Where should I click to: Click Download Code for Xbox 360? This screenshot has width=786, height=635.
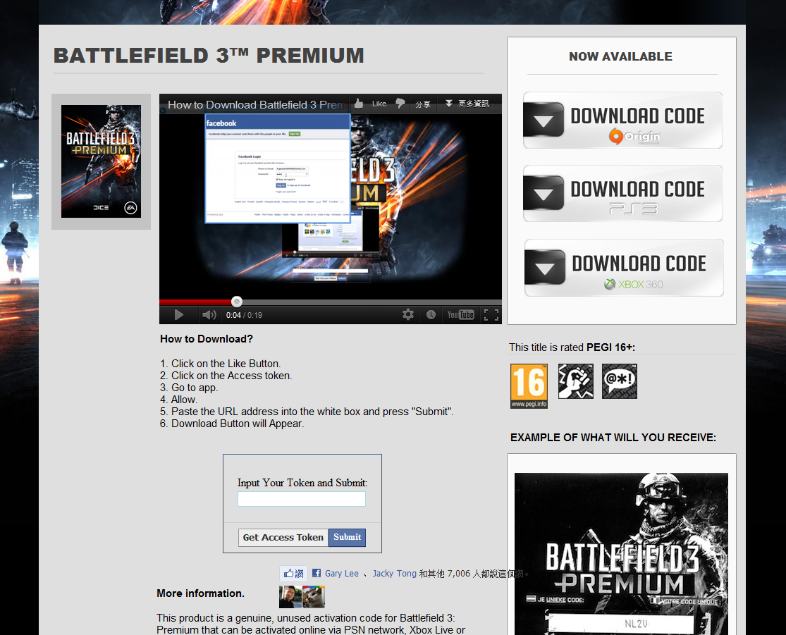[624, 268]
